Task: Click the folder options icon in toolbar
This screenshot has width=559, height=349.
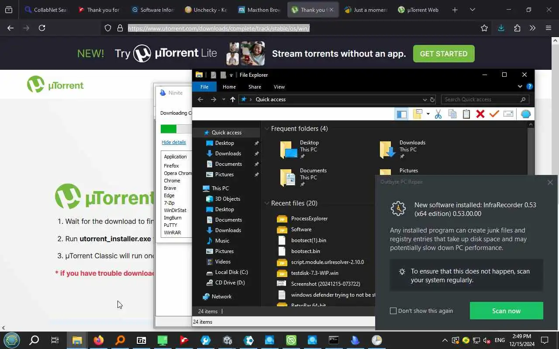Action: (418, 114)
